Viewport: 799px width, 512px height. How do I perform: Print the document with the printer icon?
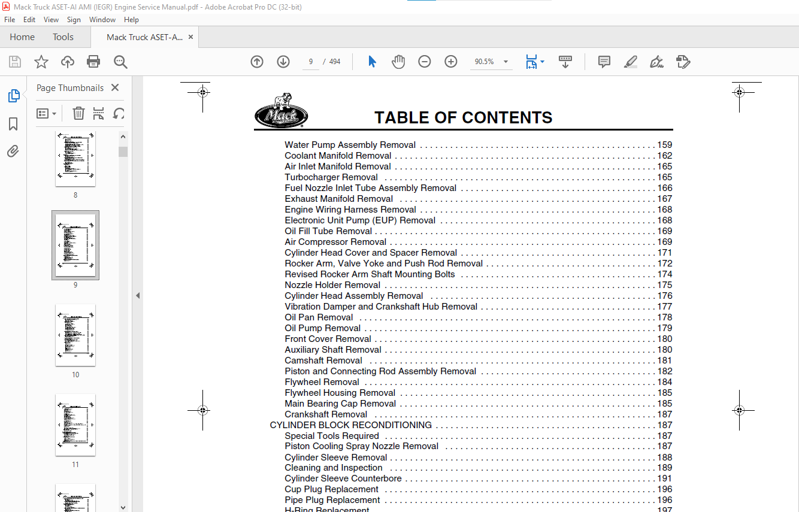coord(93,62)
